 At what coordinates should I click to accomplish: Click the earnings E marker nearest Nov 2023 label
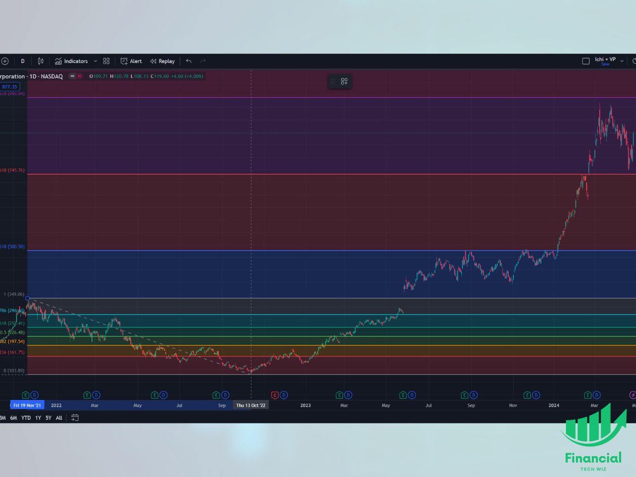(x=527, y=396)
